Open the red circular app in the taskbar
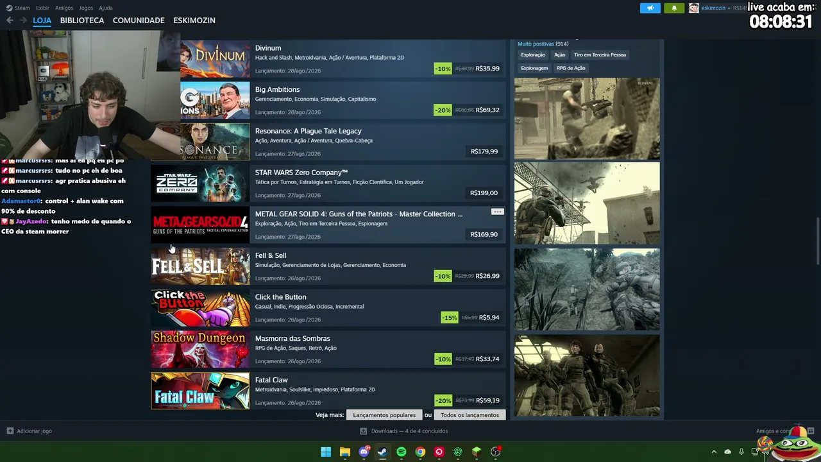The width and height of the screenshot is (821, 462). [439, 452]
